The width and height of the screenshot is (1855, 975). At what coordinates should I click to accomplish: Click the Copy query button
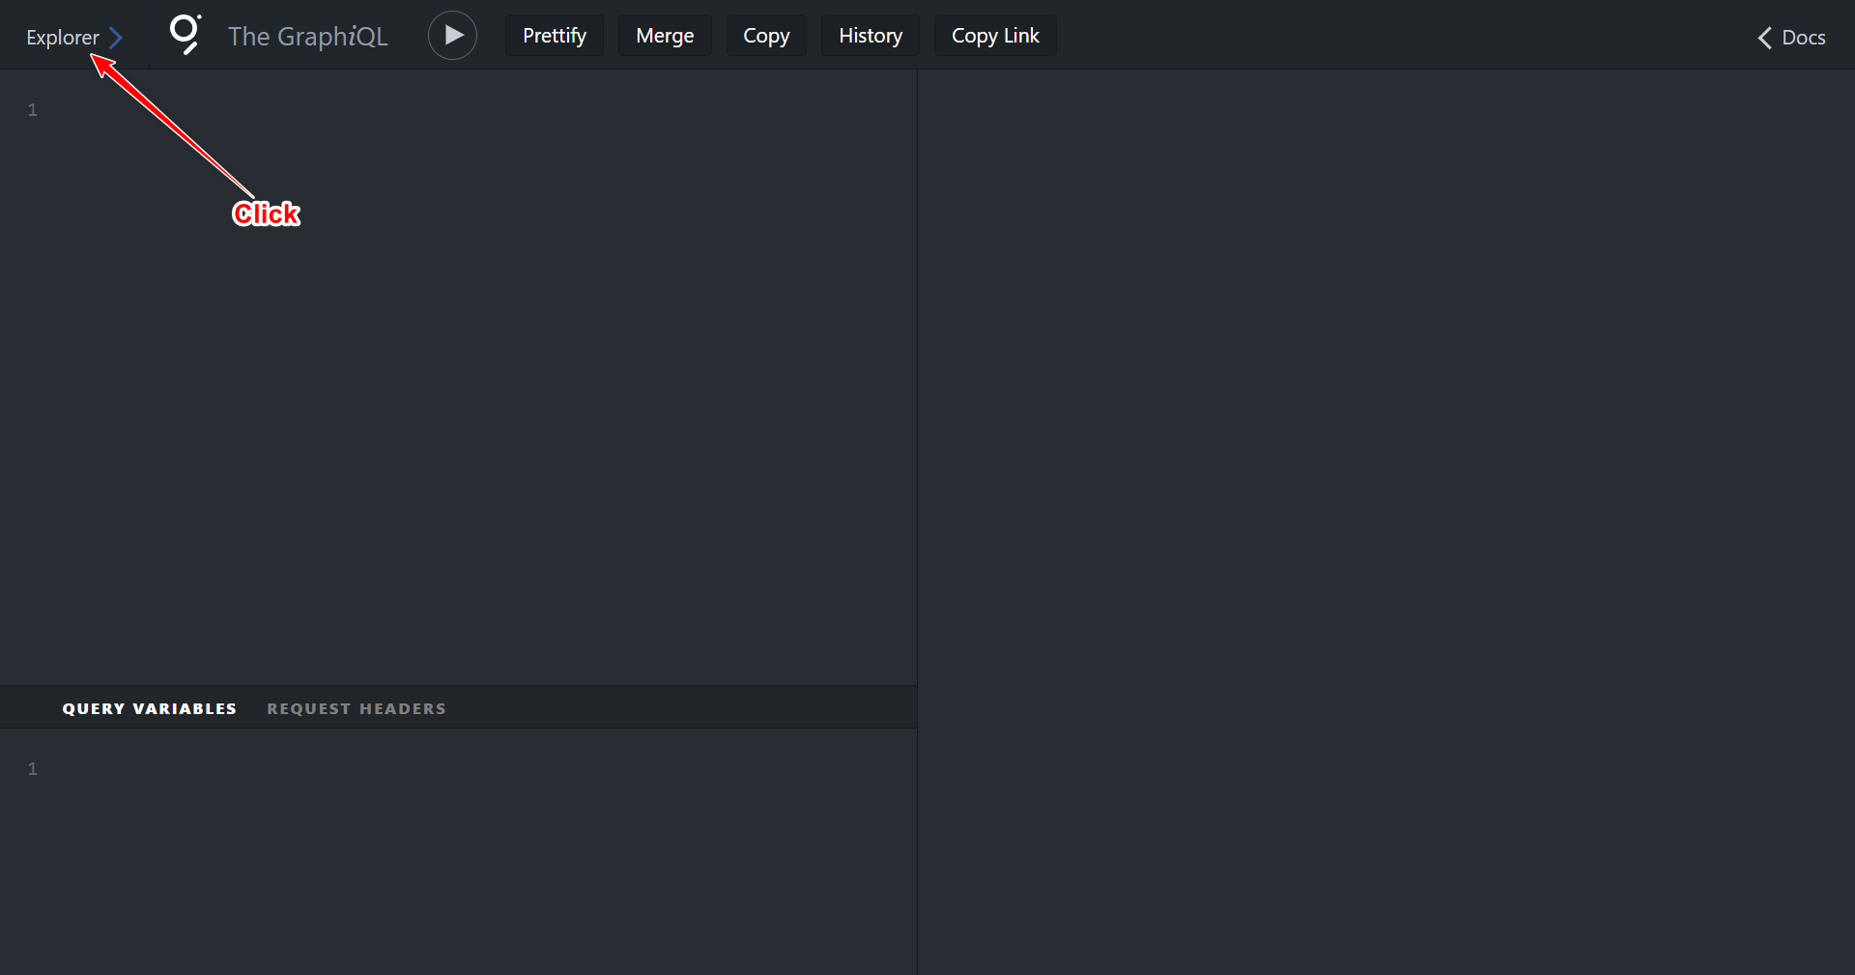[766, 36]
